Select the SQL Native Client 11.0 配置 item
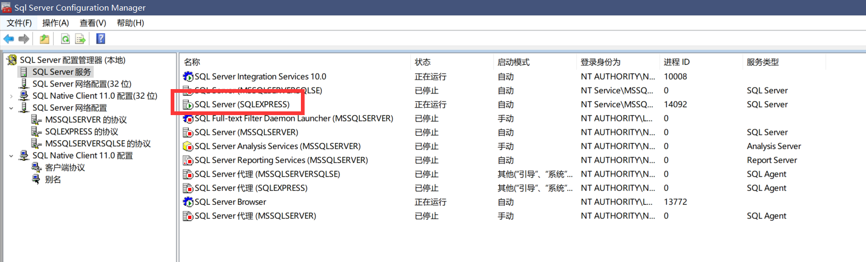Image resolution: width=866 pixels, height=262 pixels. point(82,155)
